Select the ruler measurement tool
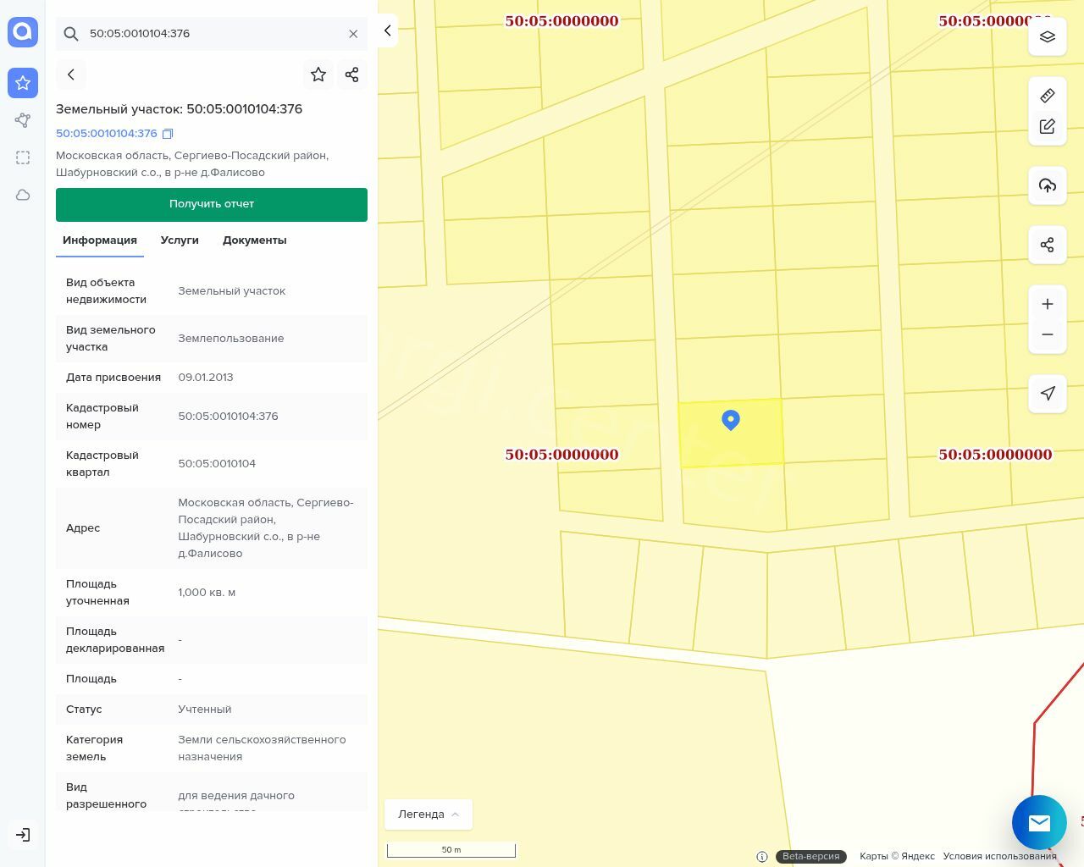The image size is (1084, 867). tap(1047, 96)
